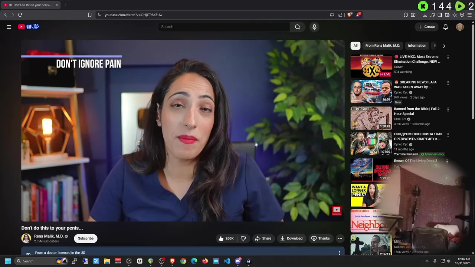Open the Leo AI sparkle icon
Viewport: 475px width, 267px height.
point(455,15)
